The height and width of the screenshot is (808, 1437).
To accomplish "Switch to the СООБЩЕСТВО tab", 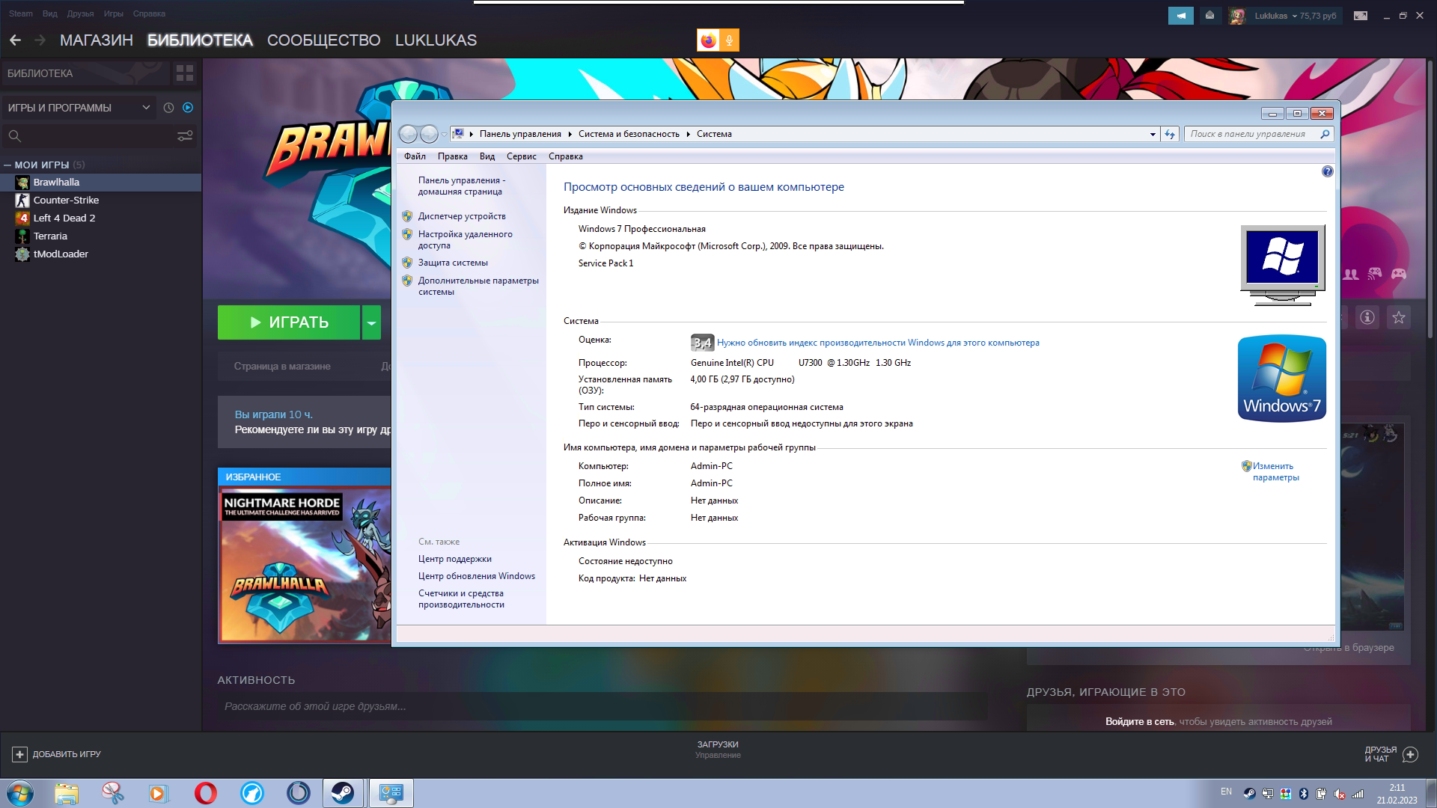I will pos(323,40).
